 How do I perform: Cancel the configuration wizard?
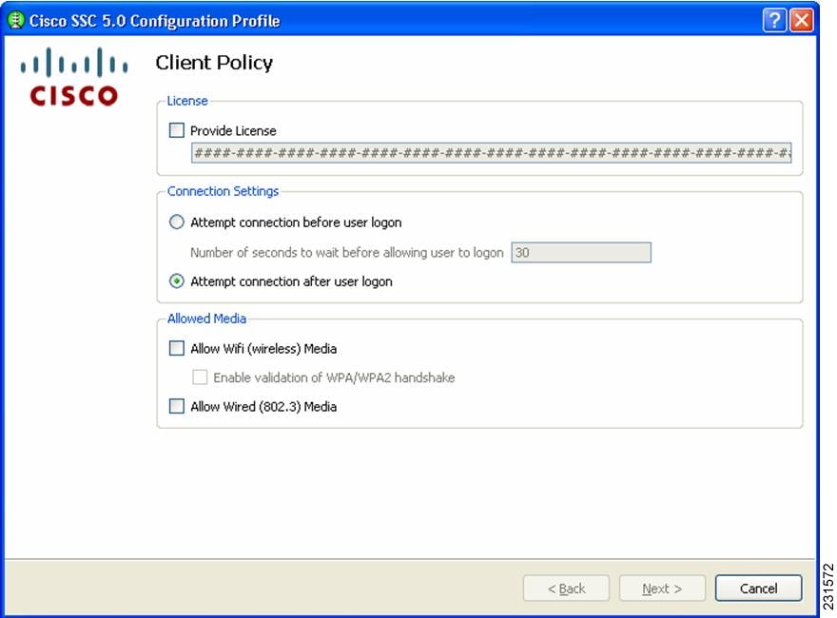(x=758, y=589)
